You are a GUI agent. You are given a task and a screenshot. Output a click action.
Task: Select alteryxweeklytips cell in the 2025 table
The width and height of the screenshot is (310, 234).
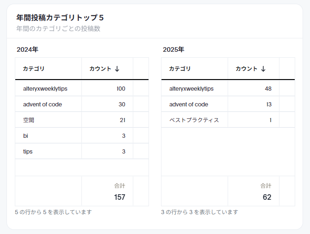(x=192, y=88)
